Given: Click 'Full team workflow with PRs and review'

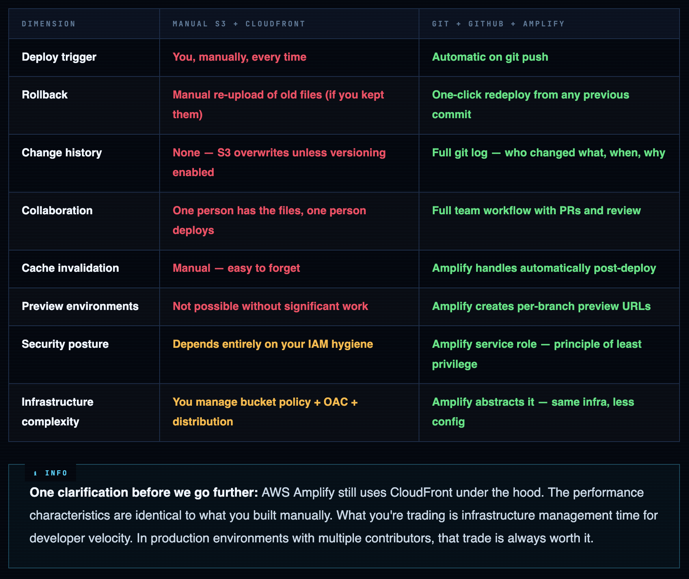Looking at the screenshot, I should [536, 211].
